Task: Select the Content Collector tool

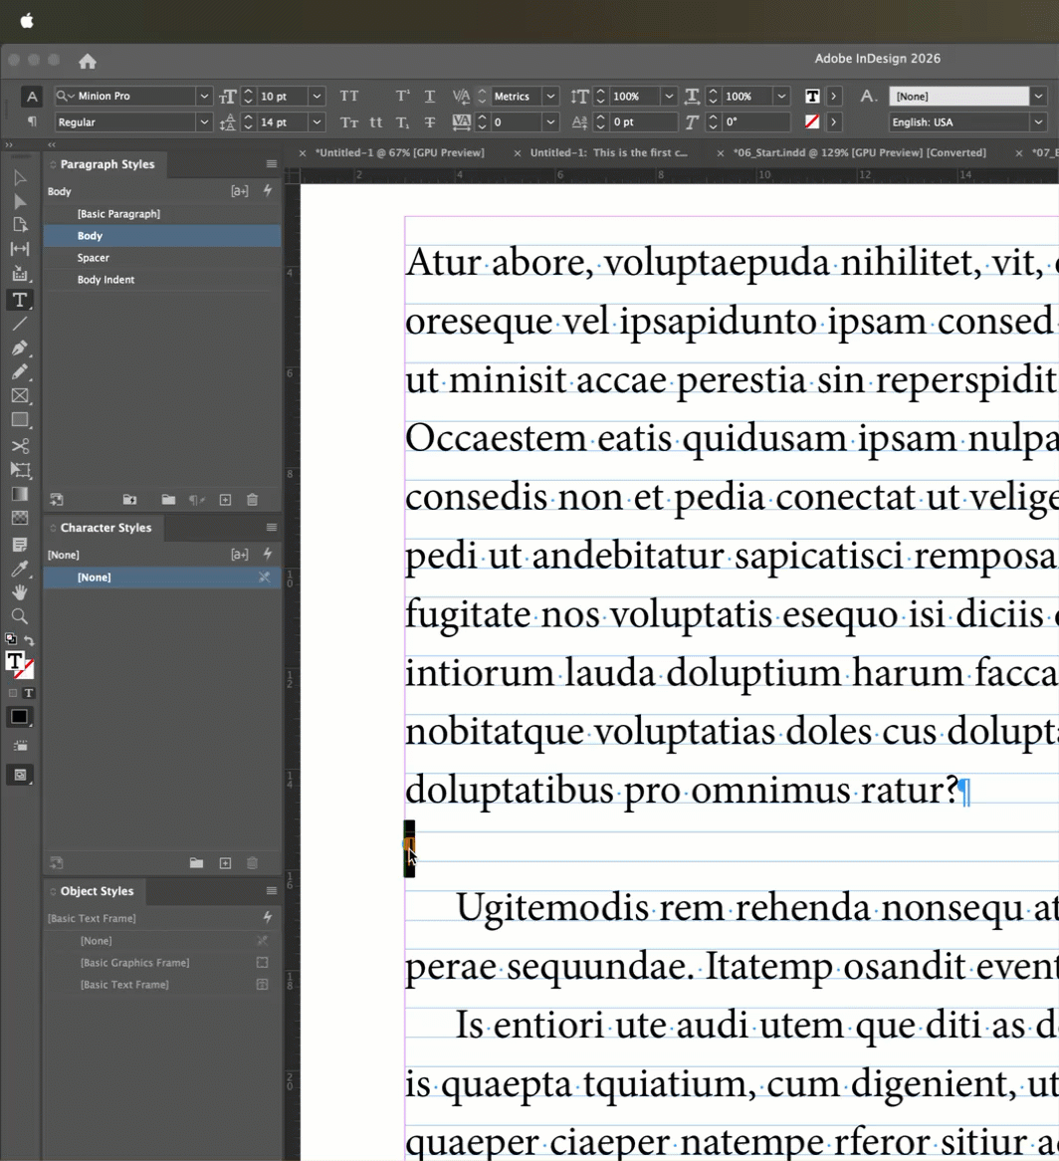Action: (x=20, y=274)
